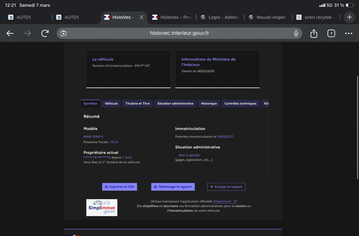Switch to the Nouvel onglet tab
359x236 pixels.
(x=268, y=17)
